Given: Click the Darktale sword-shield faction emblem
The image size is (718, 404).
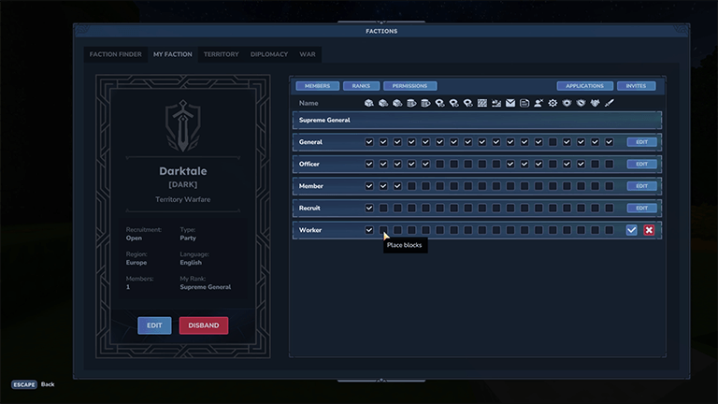Looking at the screenshot, I should click(x=183, y=126).
